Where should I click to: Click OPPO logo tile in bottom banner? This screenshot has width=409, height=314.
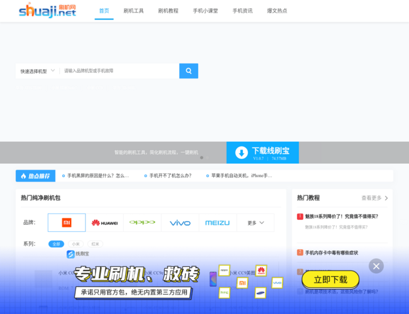(x=225, y=270)
